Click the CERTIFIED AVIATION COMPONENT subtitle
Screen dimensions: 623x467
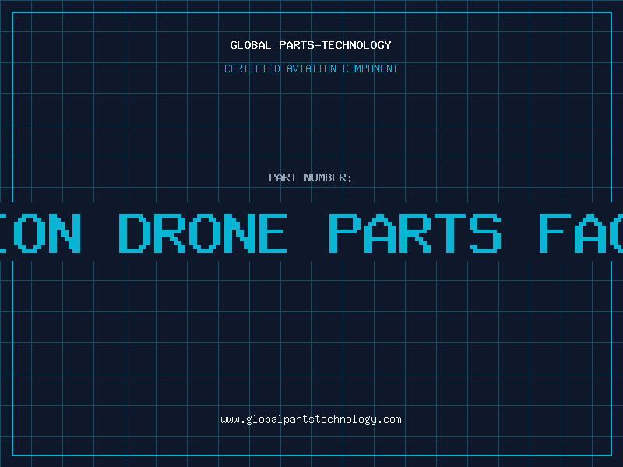click(311, 68)
